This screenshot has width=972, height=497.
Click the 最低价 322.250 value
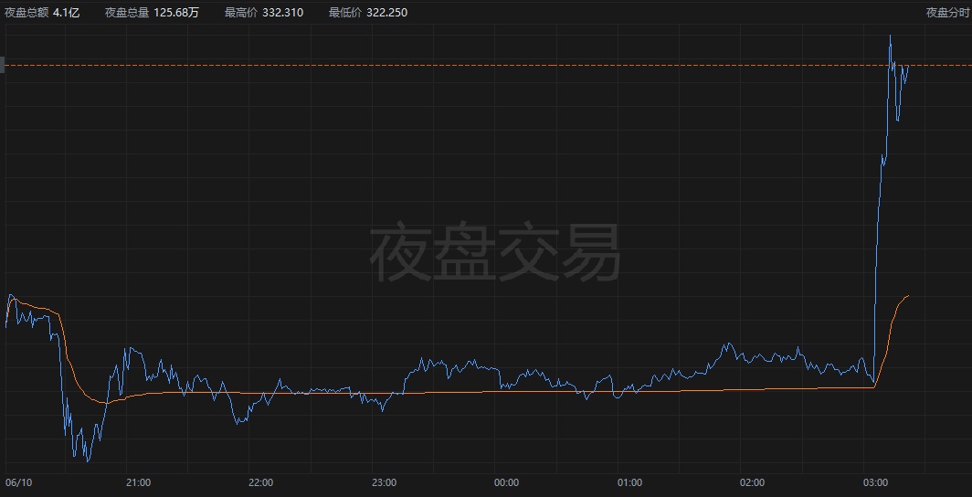point(386,13)
